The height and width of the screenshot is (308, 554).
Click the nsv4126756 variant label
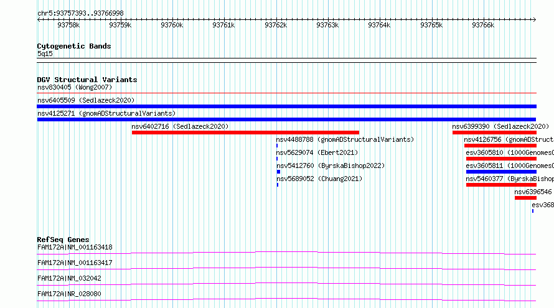[509, 139]
